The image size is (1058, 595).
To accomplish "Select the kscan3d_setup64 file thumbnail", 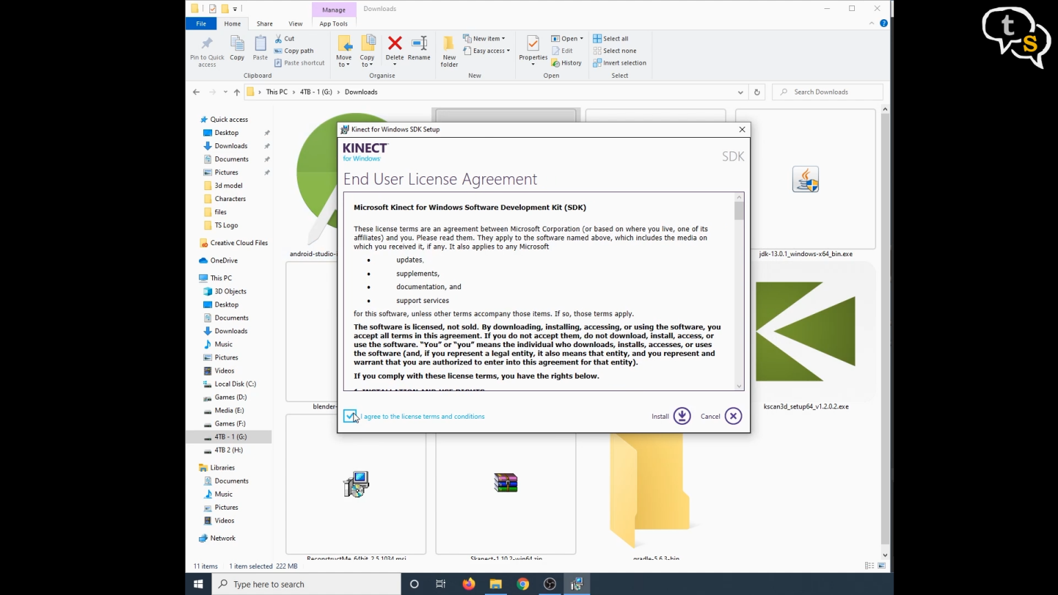I will [805, 331].
